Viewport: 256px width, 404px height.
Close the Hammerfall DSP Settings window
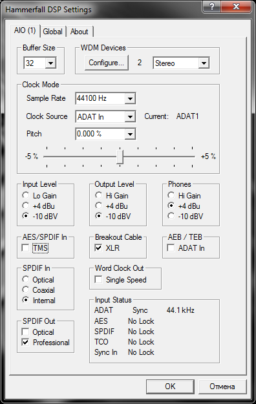236,6
